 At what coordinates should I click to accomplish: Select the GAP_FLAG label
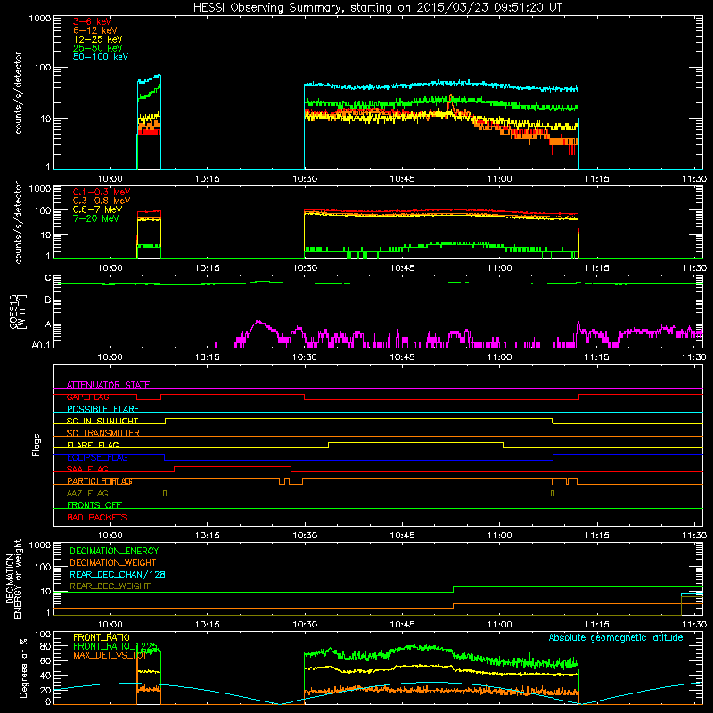coord(87,397)
